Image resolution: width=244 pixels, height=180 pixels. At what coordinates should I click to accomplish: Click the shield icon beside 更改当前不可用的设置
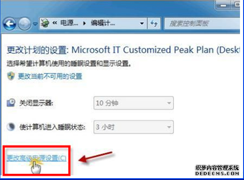[x=11, y=76]
